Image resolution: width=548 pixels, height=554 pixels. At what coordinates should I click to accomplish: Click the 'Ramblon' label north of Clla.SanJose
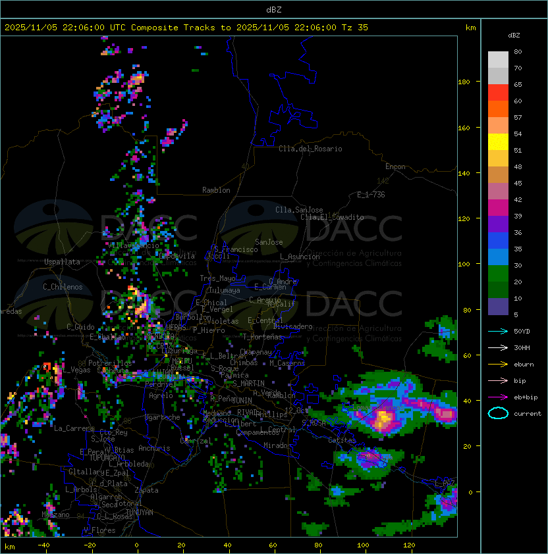click(x=216, y=190)
